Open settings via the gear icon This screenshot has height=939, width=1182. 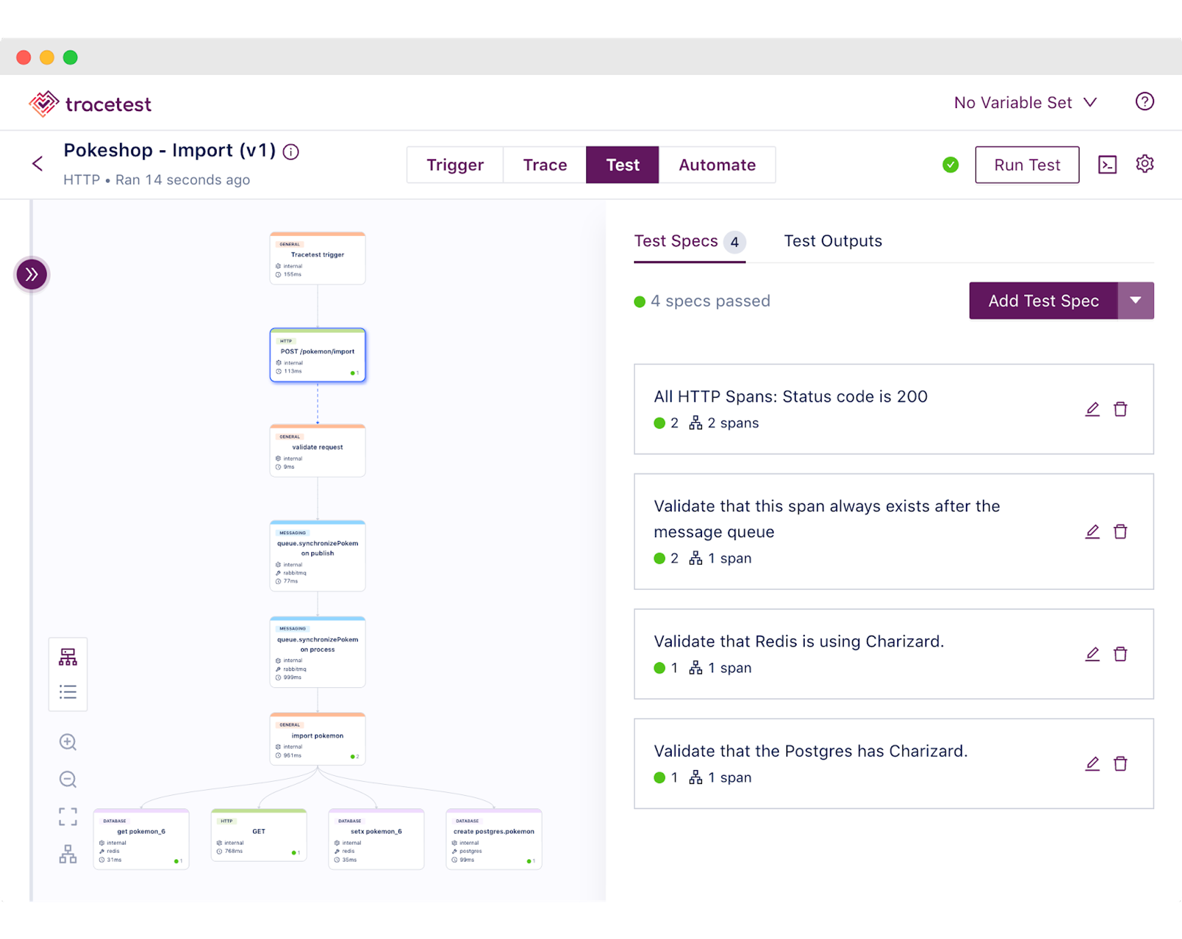(x=1145, y=164)
